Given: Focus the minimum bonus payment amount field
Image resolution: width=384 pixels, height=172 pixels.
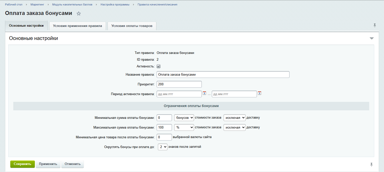Looking at the screenshot, I should tap(164, 118).
